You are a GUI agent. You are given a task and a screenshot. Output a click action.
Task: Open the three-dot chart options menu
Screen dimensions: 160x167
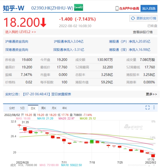[x=154, y=107]
